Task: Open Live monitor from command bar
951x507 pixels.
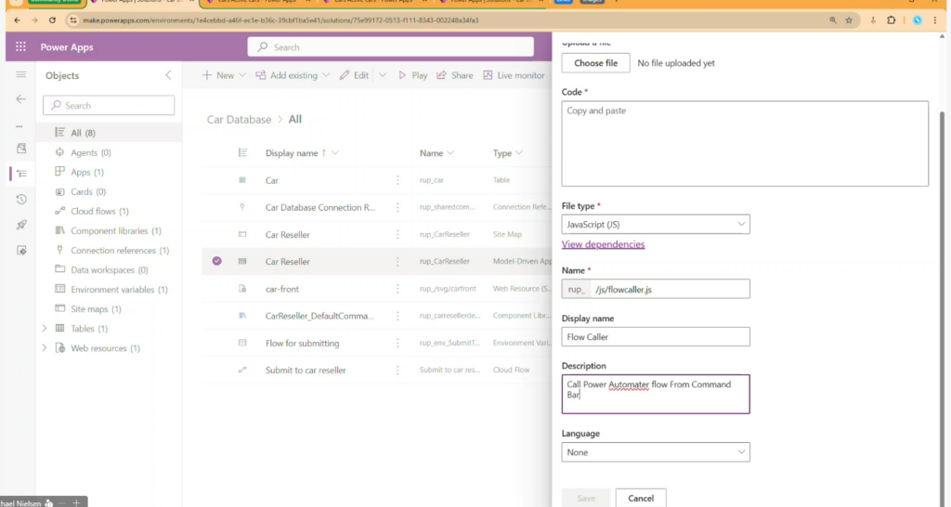Action: pyautogui.click(x=514, y=75)
